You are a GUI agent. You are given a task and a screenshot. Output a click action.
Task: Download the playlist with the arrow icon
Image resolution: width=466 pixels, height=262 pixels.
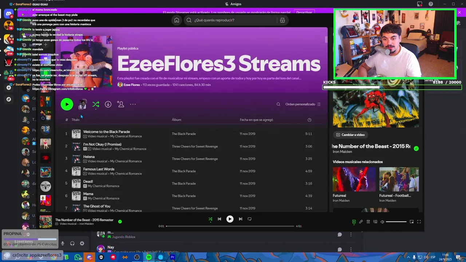(108, 104)
